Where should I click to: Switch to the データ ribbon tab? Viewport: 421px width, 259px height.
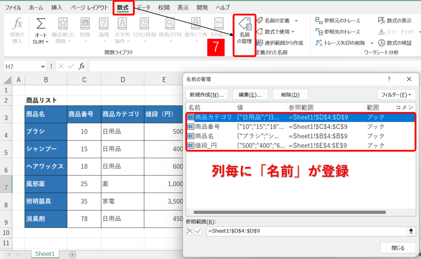(x=143, y=7)
